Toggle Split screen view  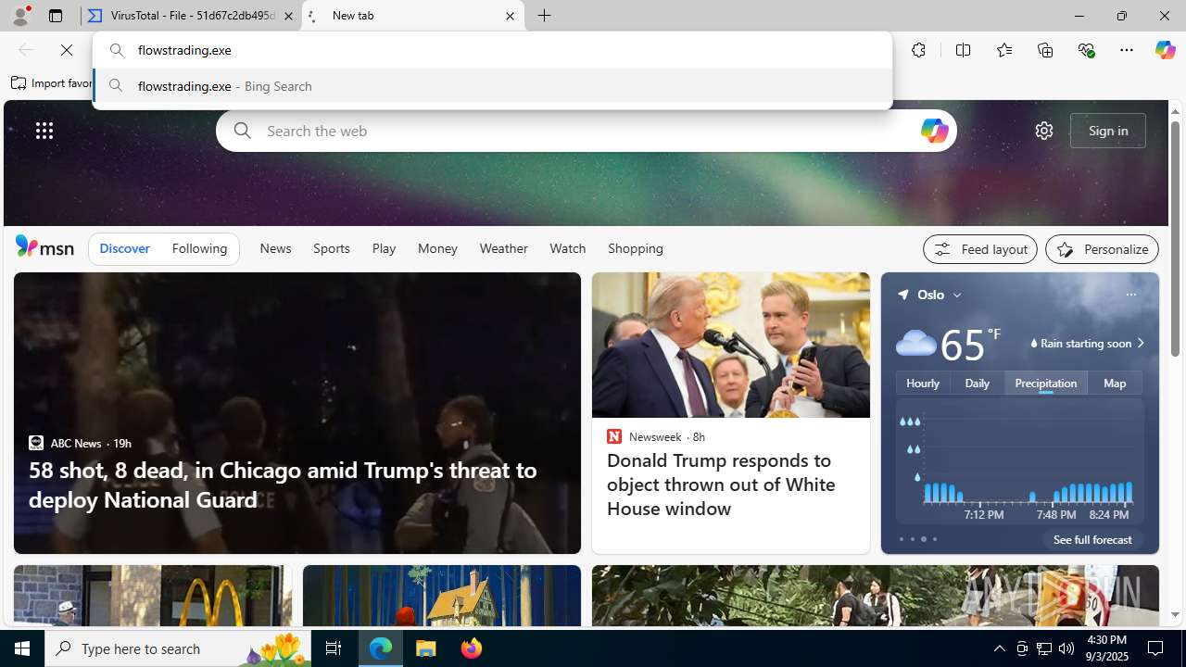click(963, 50)
